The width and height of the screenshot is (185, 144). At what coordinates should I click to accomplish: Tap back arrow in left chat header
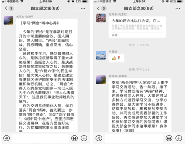coord(6,8)
